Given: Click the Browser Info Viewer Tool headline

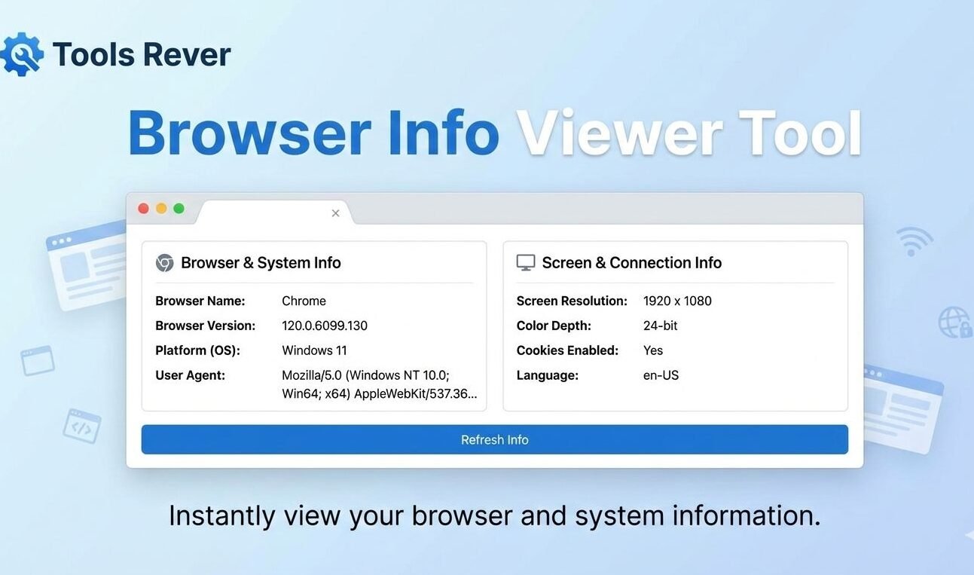Looking at the screenshot, I should pos(494,132).
